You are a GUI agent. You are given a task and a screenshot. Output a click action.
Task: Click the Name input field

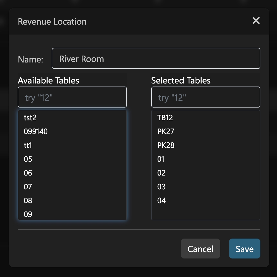[156, 59]
